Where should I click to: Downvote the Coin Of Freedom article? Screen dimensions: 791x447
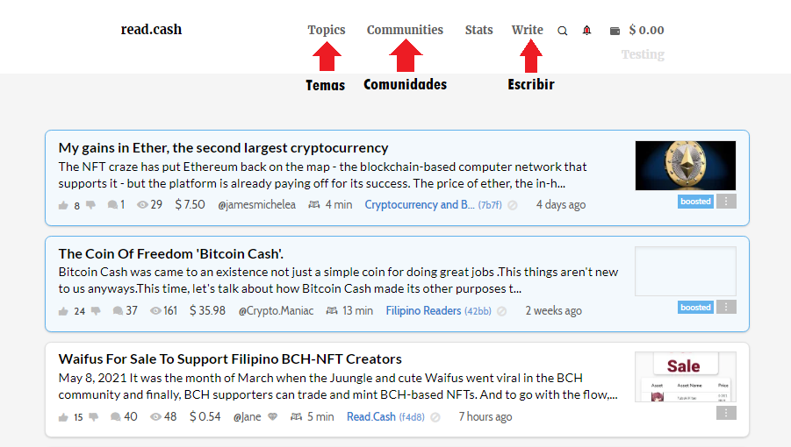[96, 311]
